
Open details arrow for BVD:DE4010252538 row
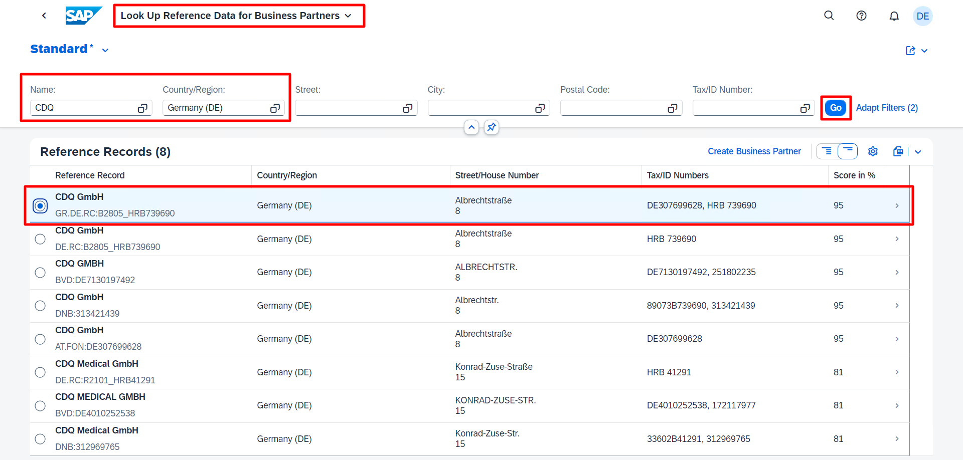(x=897, y=405)
